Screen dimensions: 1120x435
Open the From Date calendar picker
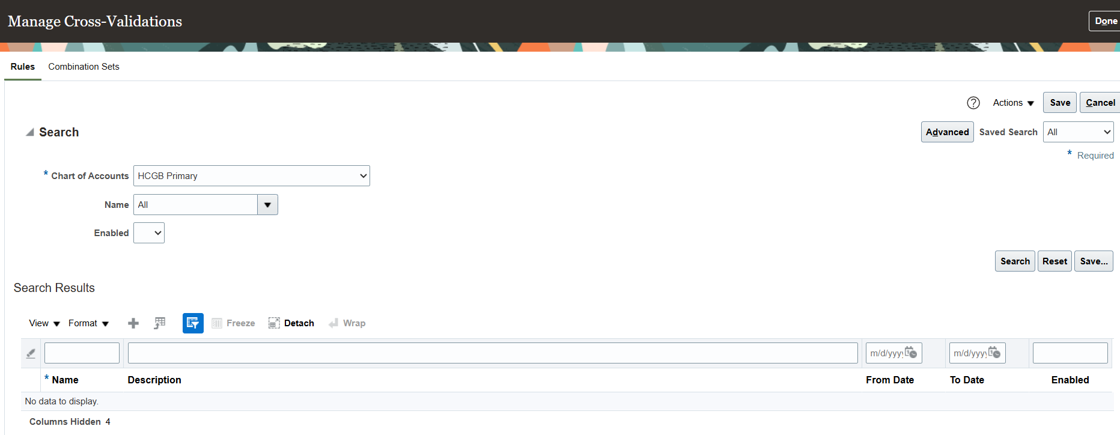[x=911, y=353]
